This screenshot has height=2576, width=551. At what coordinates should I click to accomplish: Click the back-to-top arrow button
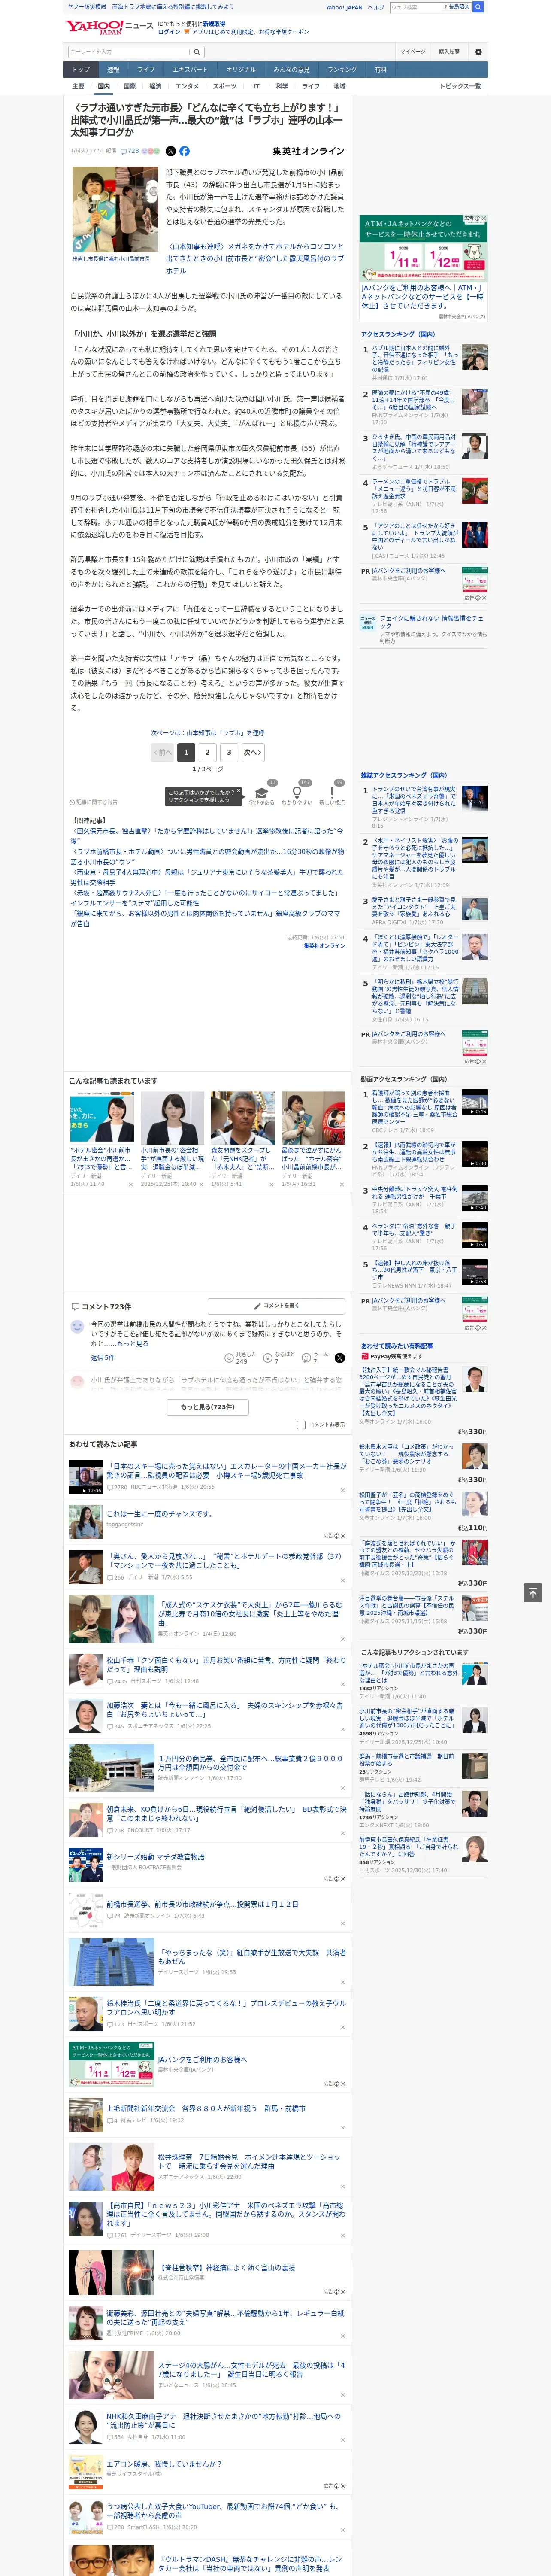click(533, 1592)
